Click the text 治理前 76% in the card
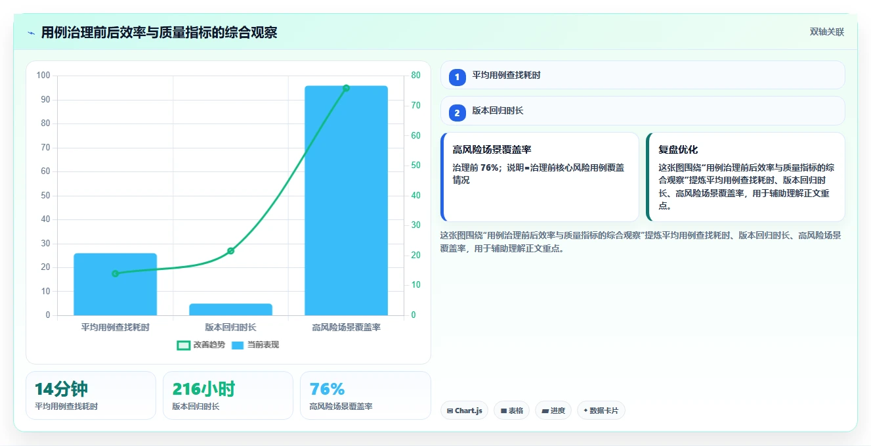 coord(476,167)
